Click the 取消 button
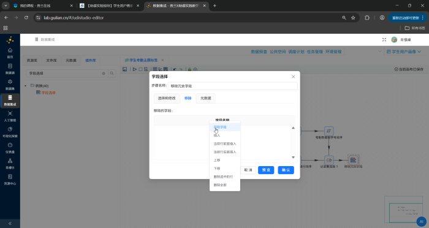The image size is (429, 228). click(x=248, y=170)
